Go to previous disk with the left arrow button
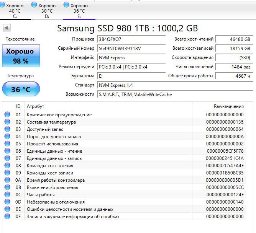 (x=7, y=28)
